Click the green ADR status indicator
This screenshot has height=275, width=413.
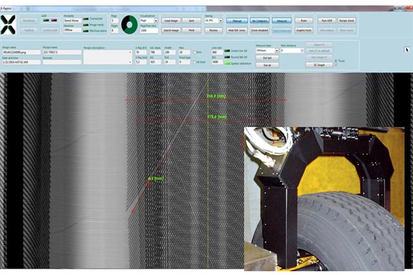46,20
